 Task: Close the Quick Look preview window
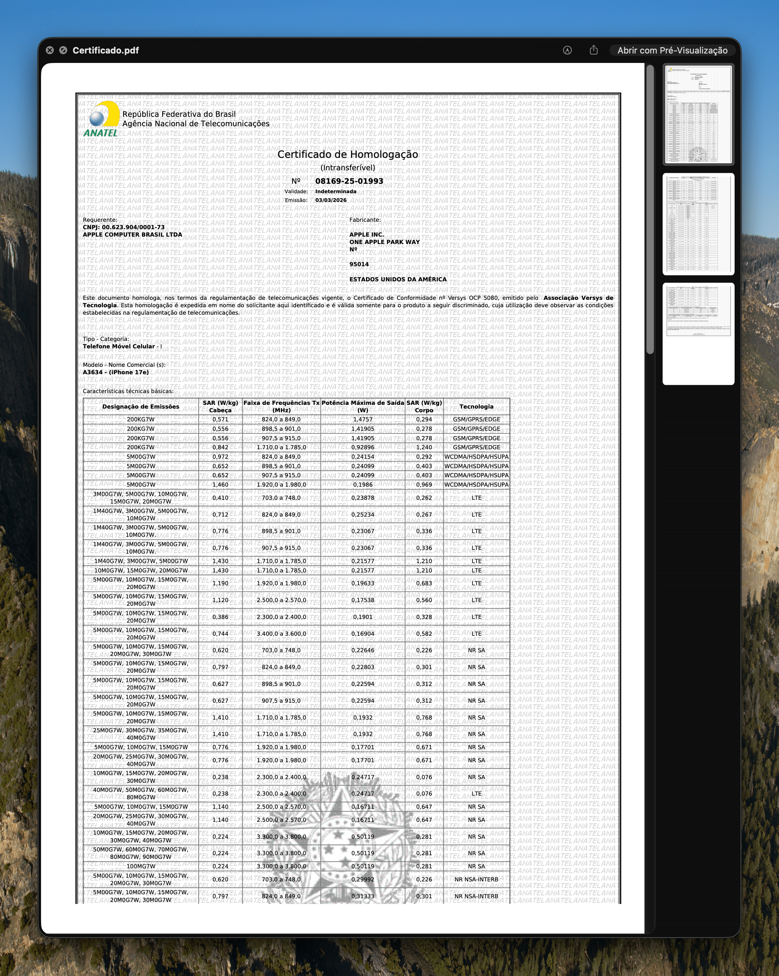click(x=50, y=50)
